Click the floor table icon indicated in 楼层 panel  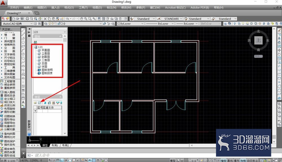tap(39, 103)
